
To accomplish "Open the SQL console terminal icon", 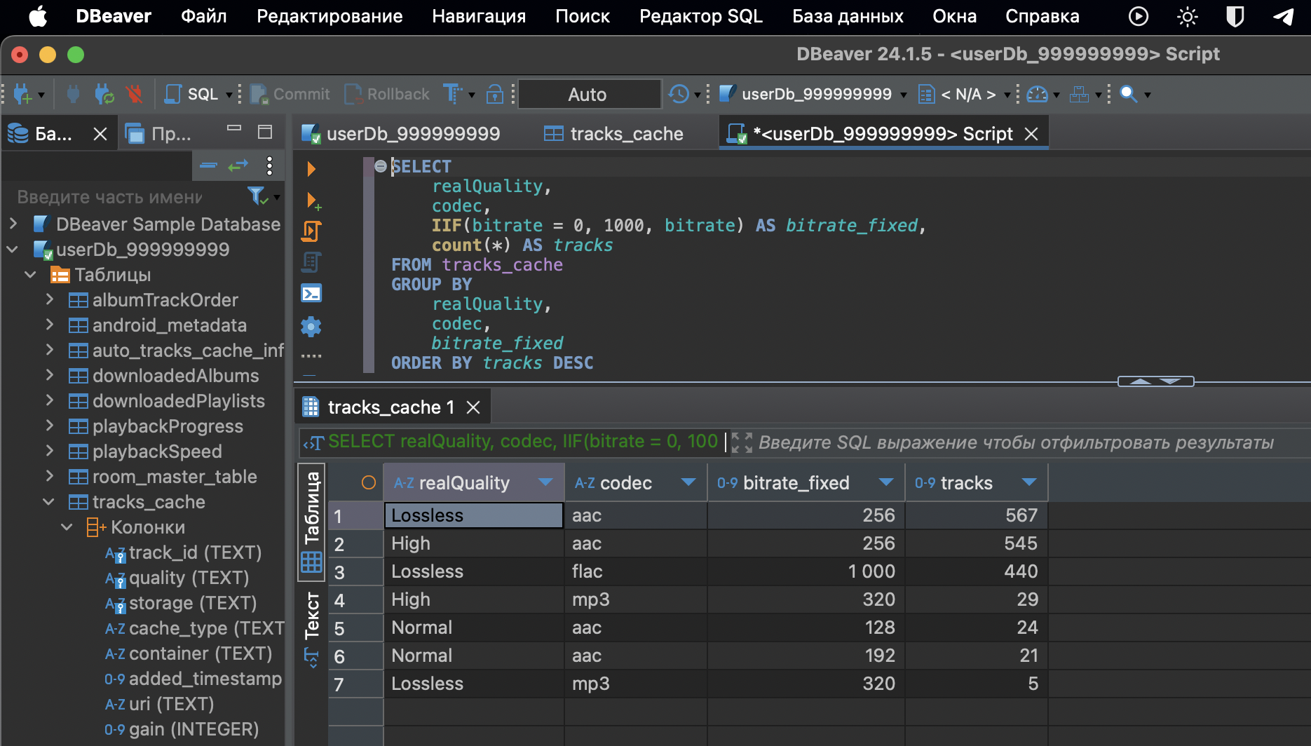I will [x=311, y=293].
